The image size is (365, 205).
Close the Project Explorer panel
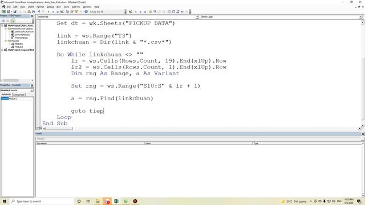pyautogui.click(x=32, y=16)
